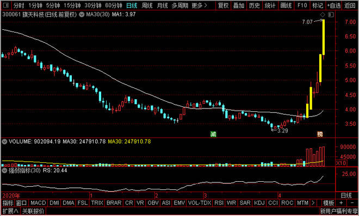Viewport: 359px width, 216px height.
Task: Click the 新用户福利专享 promotion link
Action: point(339,211)
